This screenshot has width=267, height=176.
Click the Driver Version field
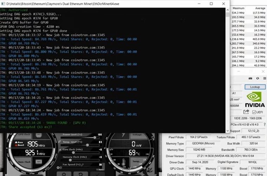click(x=226, y=156)
